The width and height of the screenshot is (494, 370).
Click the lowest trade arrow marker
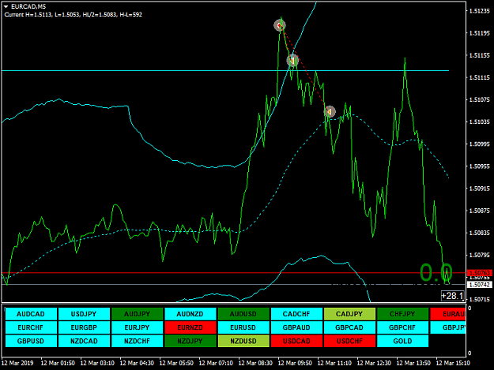(x=330, y=111)
